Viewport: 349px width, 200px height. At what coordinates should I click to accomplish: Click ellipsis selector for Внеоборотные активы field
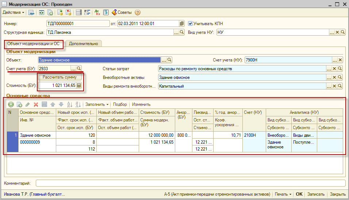point(329,77)
